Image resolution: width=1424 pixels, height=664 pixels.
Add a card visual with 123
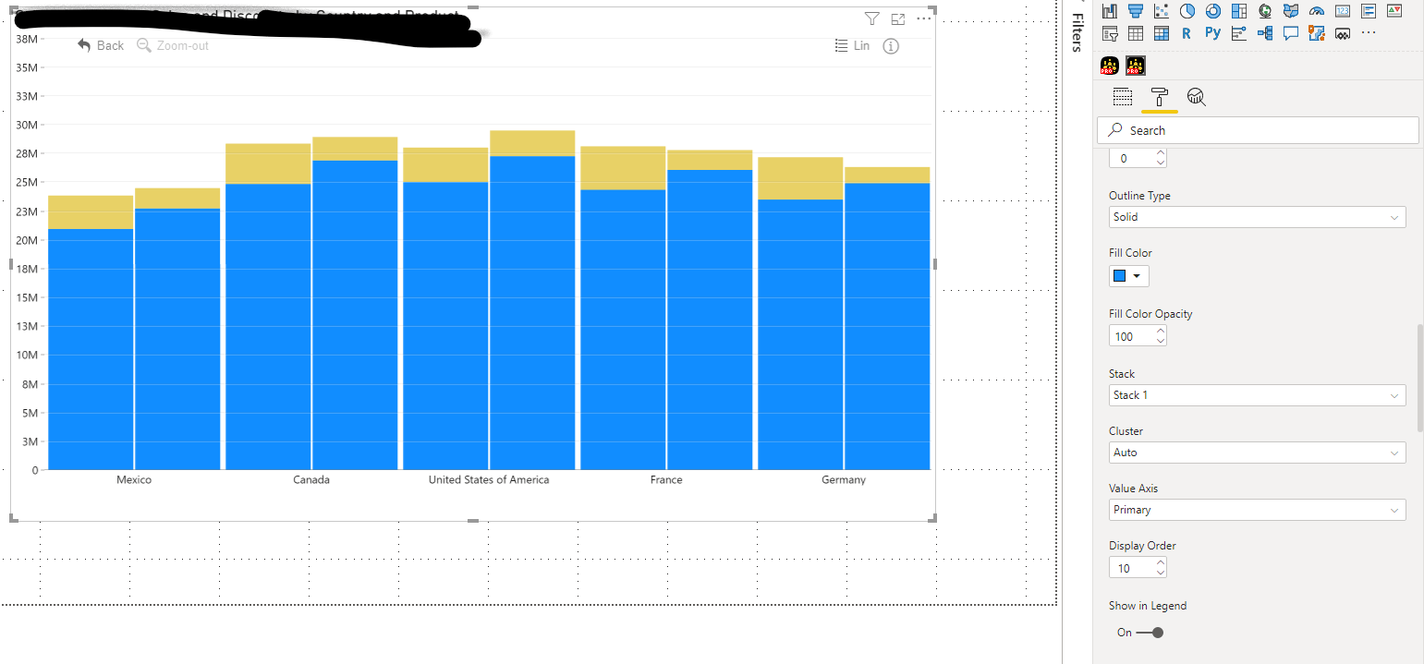1343,11
